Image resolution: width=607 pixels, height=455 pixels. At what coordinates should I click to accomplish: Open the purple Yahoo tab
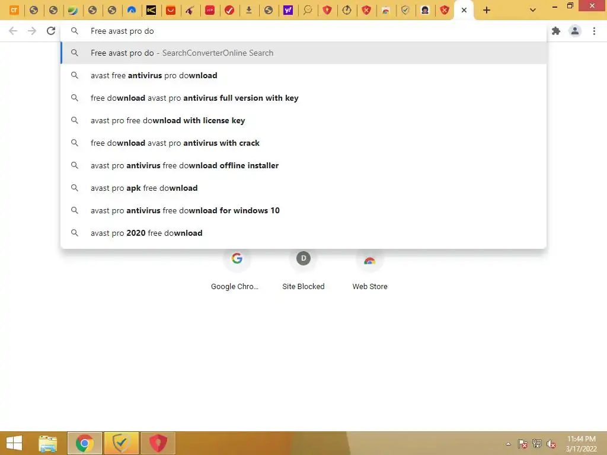[x=288, y=10]
